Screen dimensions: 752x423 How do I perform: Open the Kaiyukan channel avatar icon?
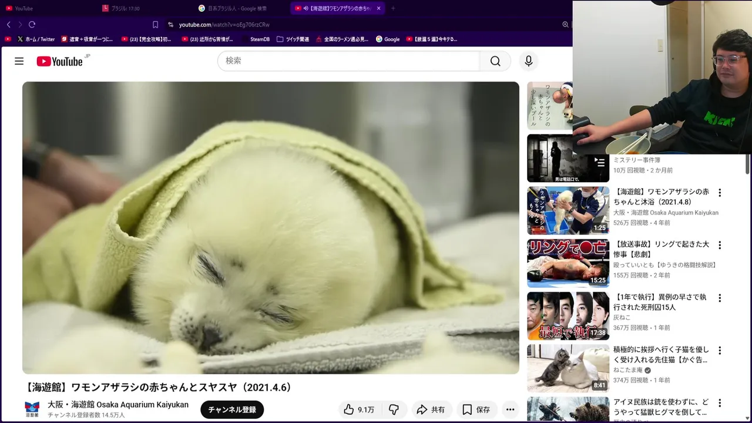tap(32, 409)
